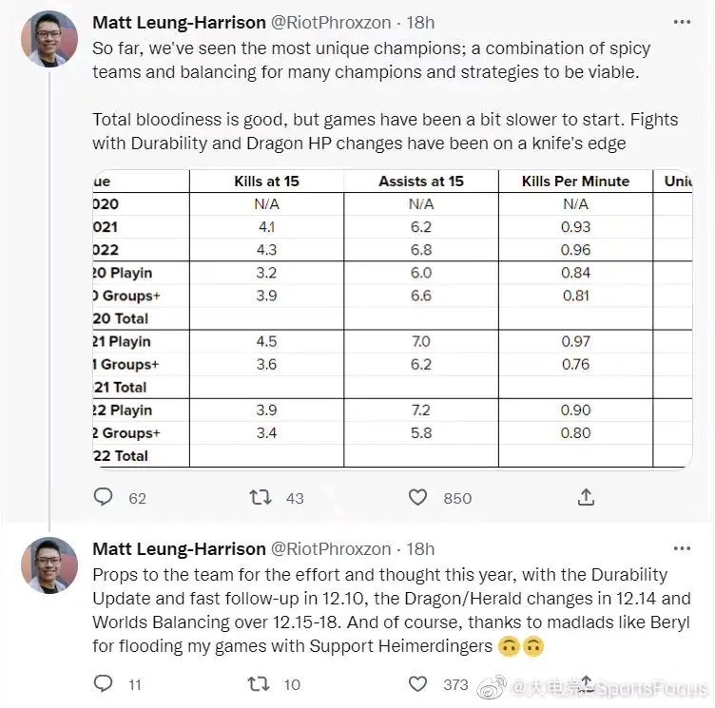Open the 18h timestamp on second tweet

420,549
